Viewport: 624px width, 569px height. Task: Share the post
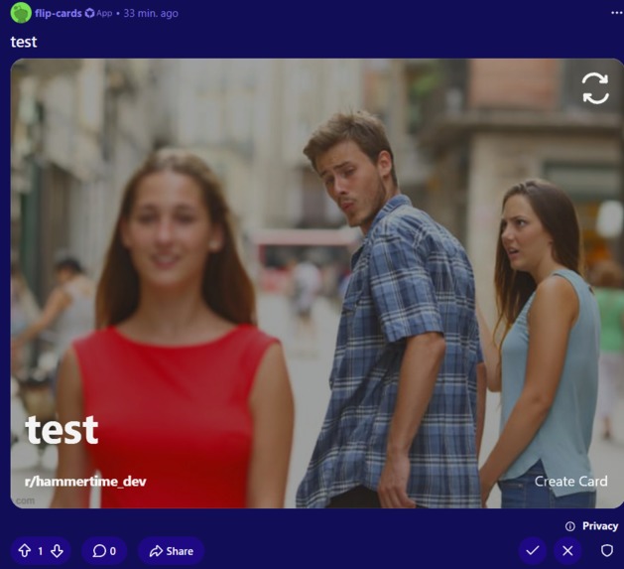coord(171,551)
